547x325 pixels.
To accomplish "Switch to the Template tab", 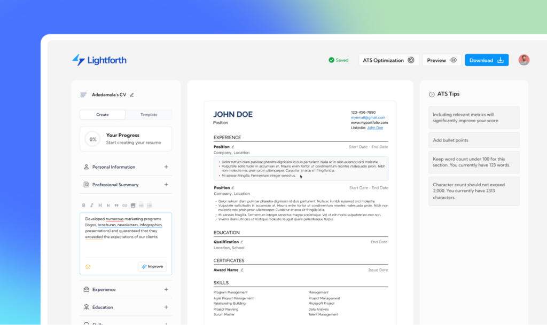I will click(149, 115).
